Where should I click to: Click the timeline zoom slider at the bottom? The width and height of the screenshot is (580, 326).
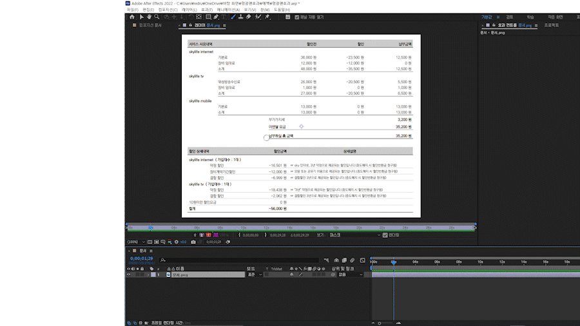[x=385, y=323]
